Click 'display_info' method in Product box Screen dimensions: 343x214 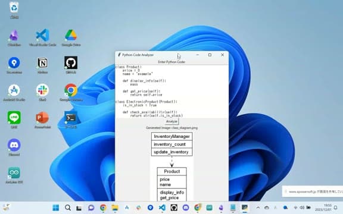171,193
